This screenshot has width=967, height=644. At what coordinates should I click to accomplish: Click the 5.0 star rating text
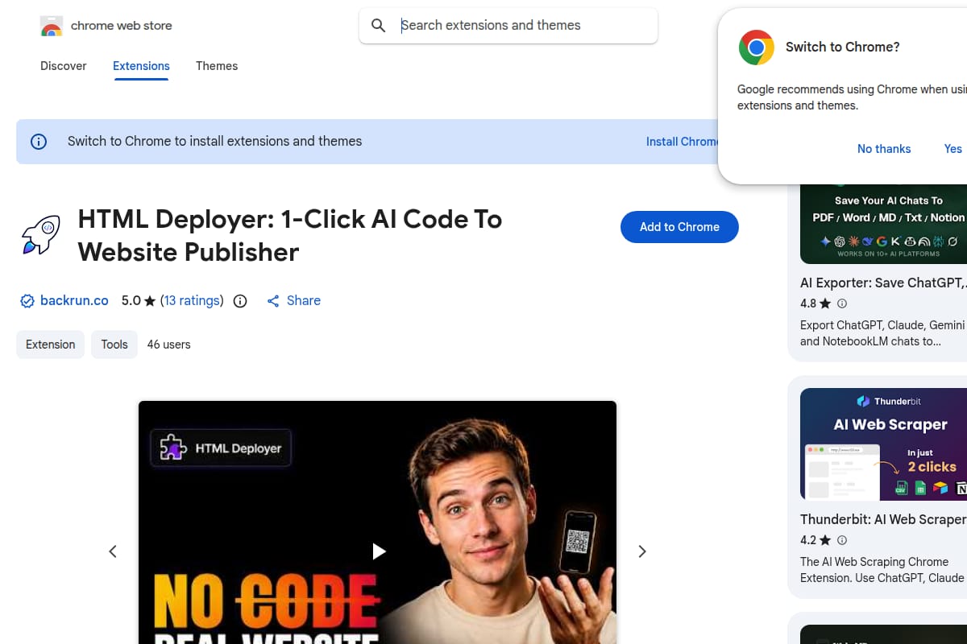138,300
